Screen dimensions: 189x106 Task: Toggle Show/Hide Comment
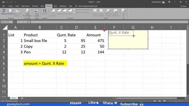82,10
